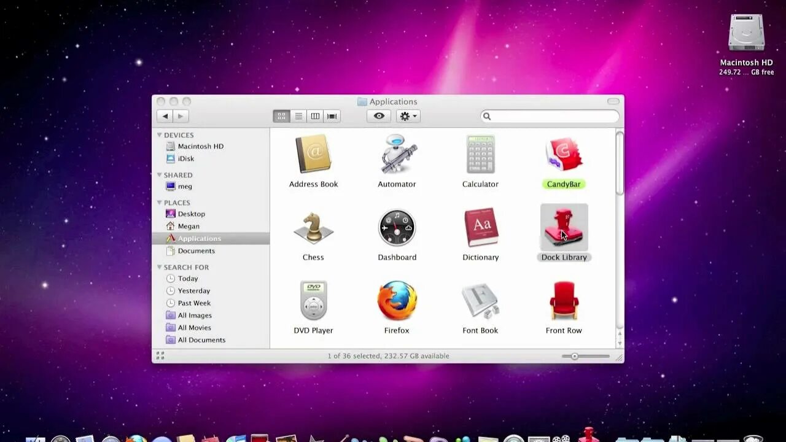The width and height of the screenshot is (786, 442).
Task: Select the Dashboard gauge icon
Action: (397, 228)
